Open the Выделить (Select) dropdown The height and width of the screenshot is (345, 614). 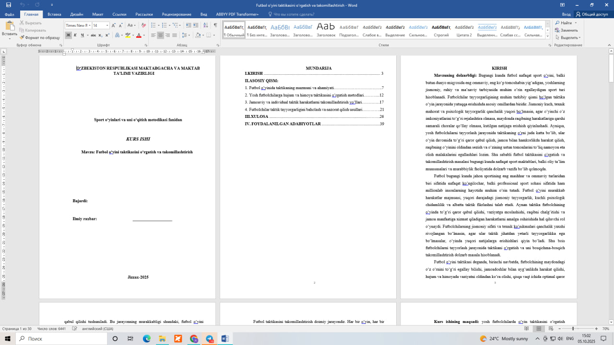click(x=568, y=37)
